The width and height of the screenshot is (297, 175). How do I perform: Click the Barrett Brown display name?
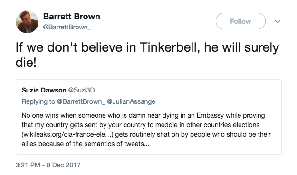(x=72, y=17)
